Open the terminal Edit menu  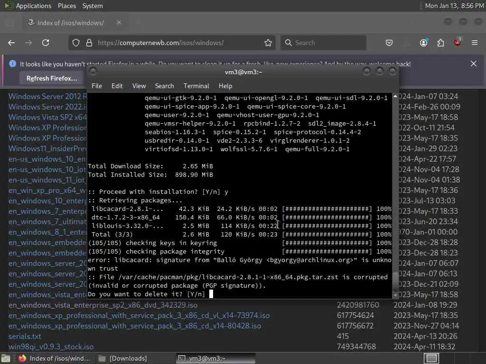point(117,86)
